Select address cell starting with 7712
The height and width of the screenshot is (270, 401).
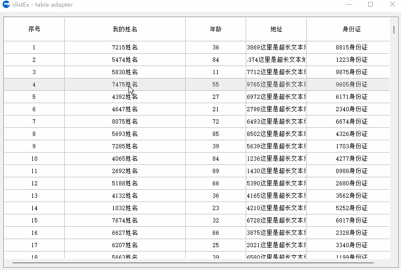pos(276,72)
